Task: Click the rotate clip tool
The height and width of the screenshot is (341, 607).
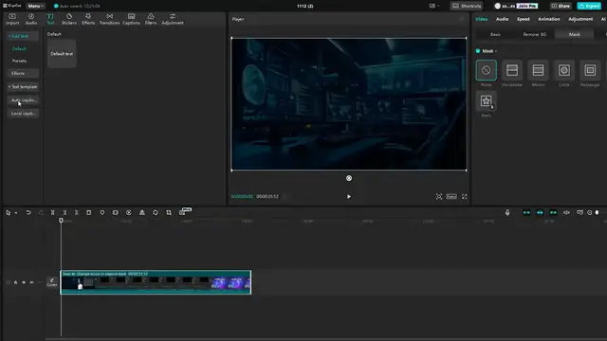Action: [x=156, y=212]
